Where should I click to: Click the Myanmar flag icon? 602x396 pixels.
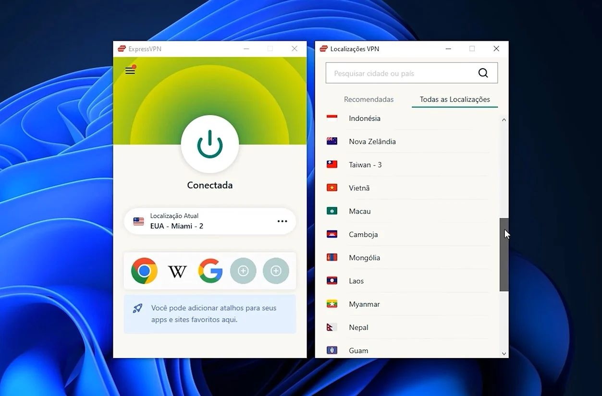coord(332,304)
